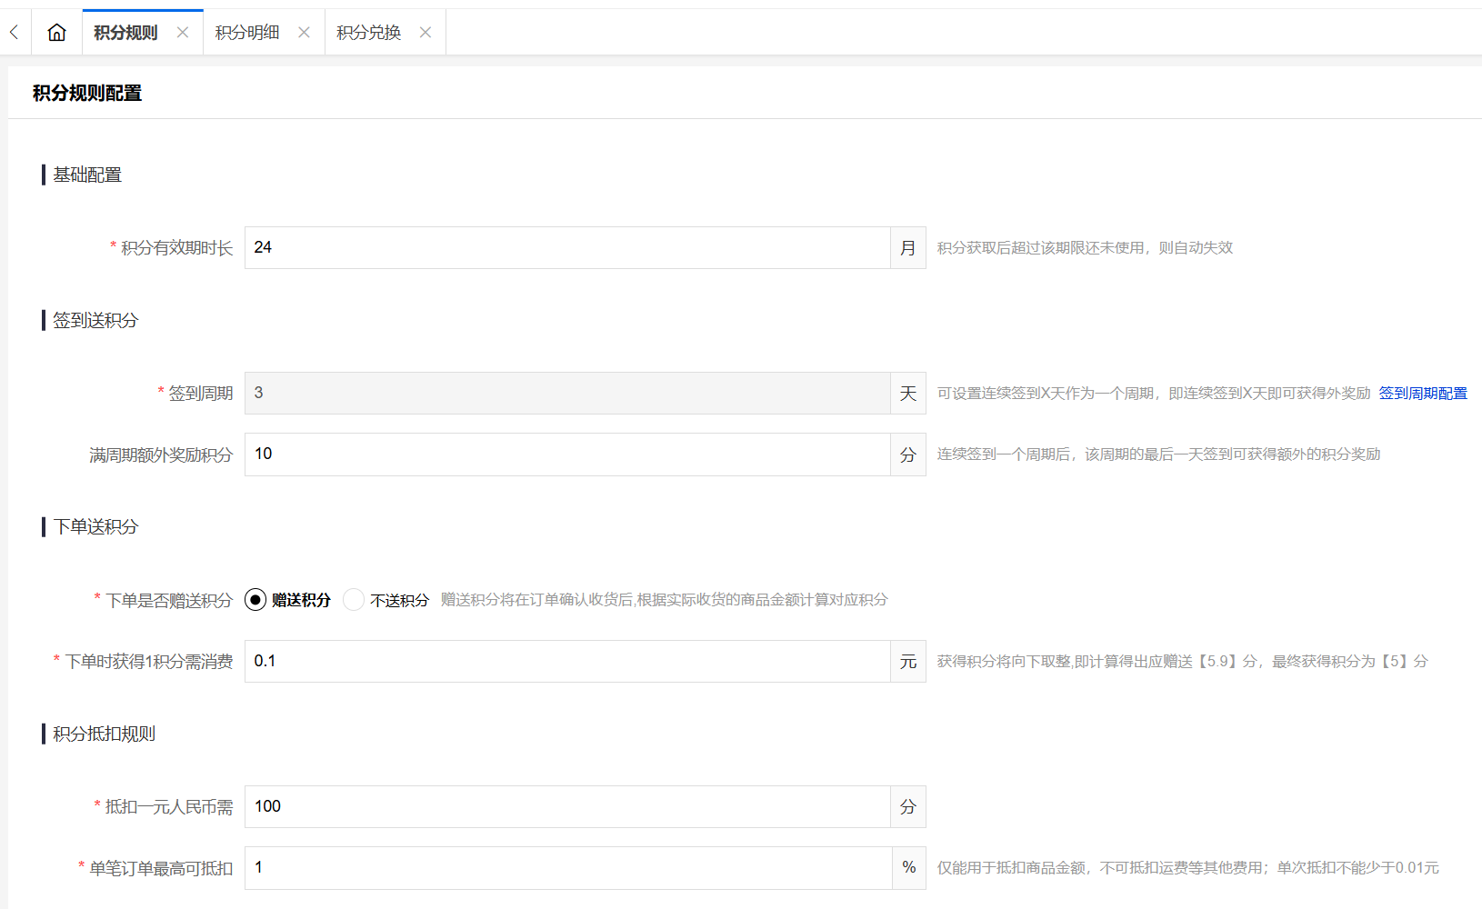The image size is (1482, 909).
Task: Click the 下单时获得1积分需消费 input
Action: pyautogui.click(x=566, y=662)
